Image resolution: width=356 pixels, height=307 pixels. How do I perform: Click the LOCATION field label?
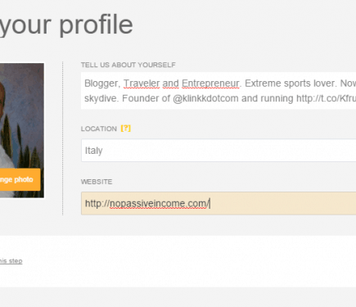pyautogui.click(x=99, y=129)
